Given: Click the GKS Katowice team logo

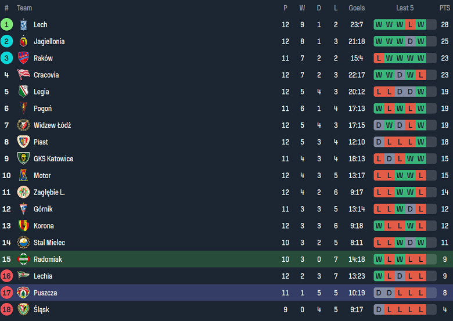Looking at the screenshot, I should coord(23,158).
